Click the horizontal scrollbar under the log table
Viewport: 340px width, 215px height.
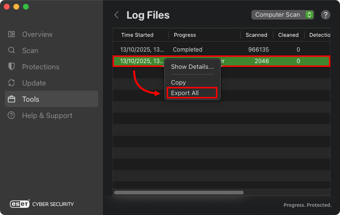coord(179,193)
